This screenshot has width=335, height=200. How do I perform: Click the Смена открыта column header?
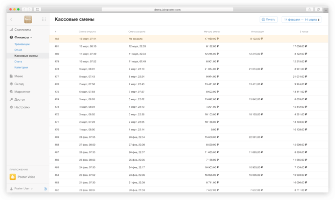click(87, 32)
